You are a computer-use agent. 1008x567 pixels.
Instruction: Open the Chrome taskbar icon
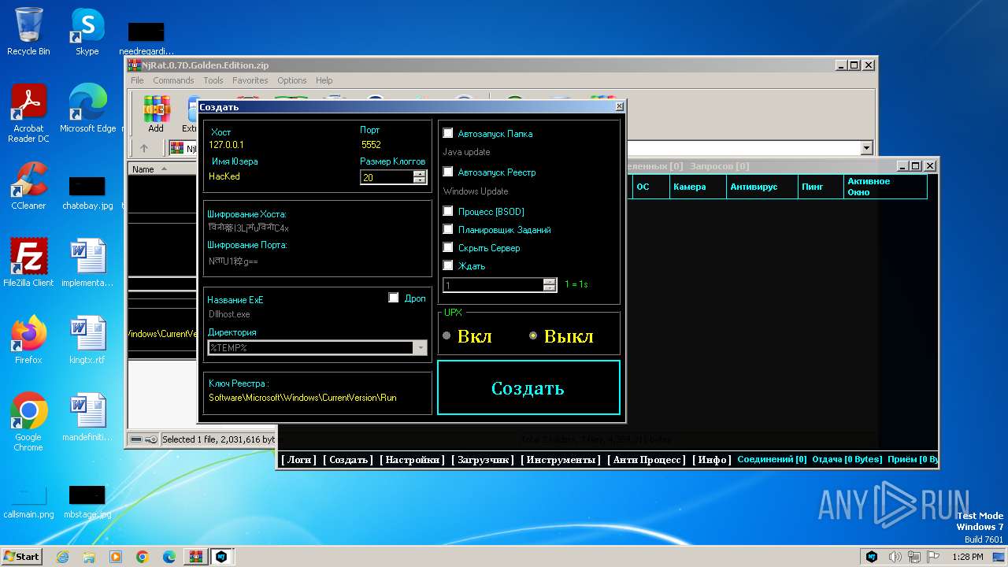point(143,557)
